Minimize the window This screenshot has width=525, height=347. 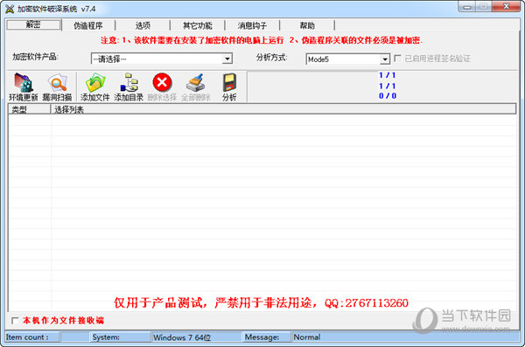(x=467, y=7)
